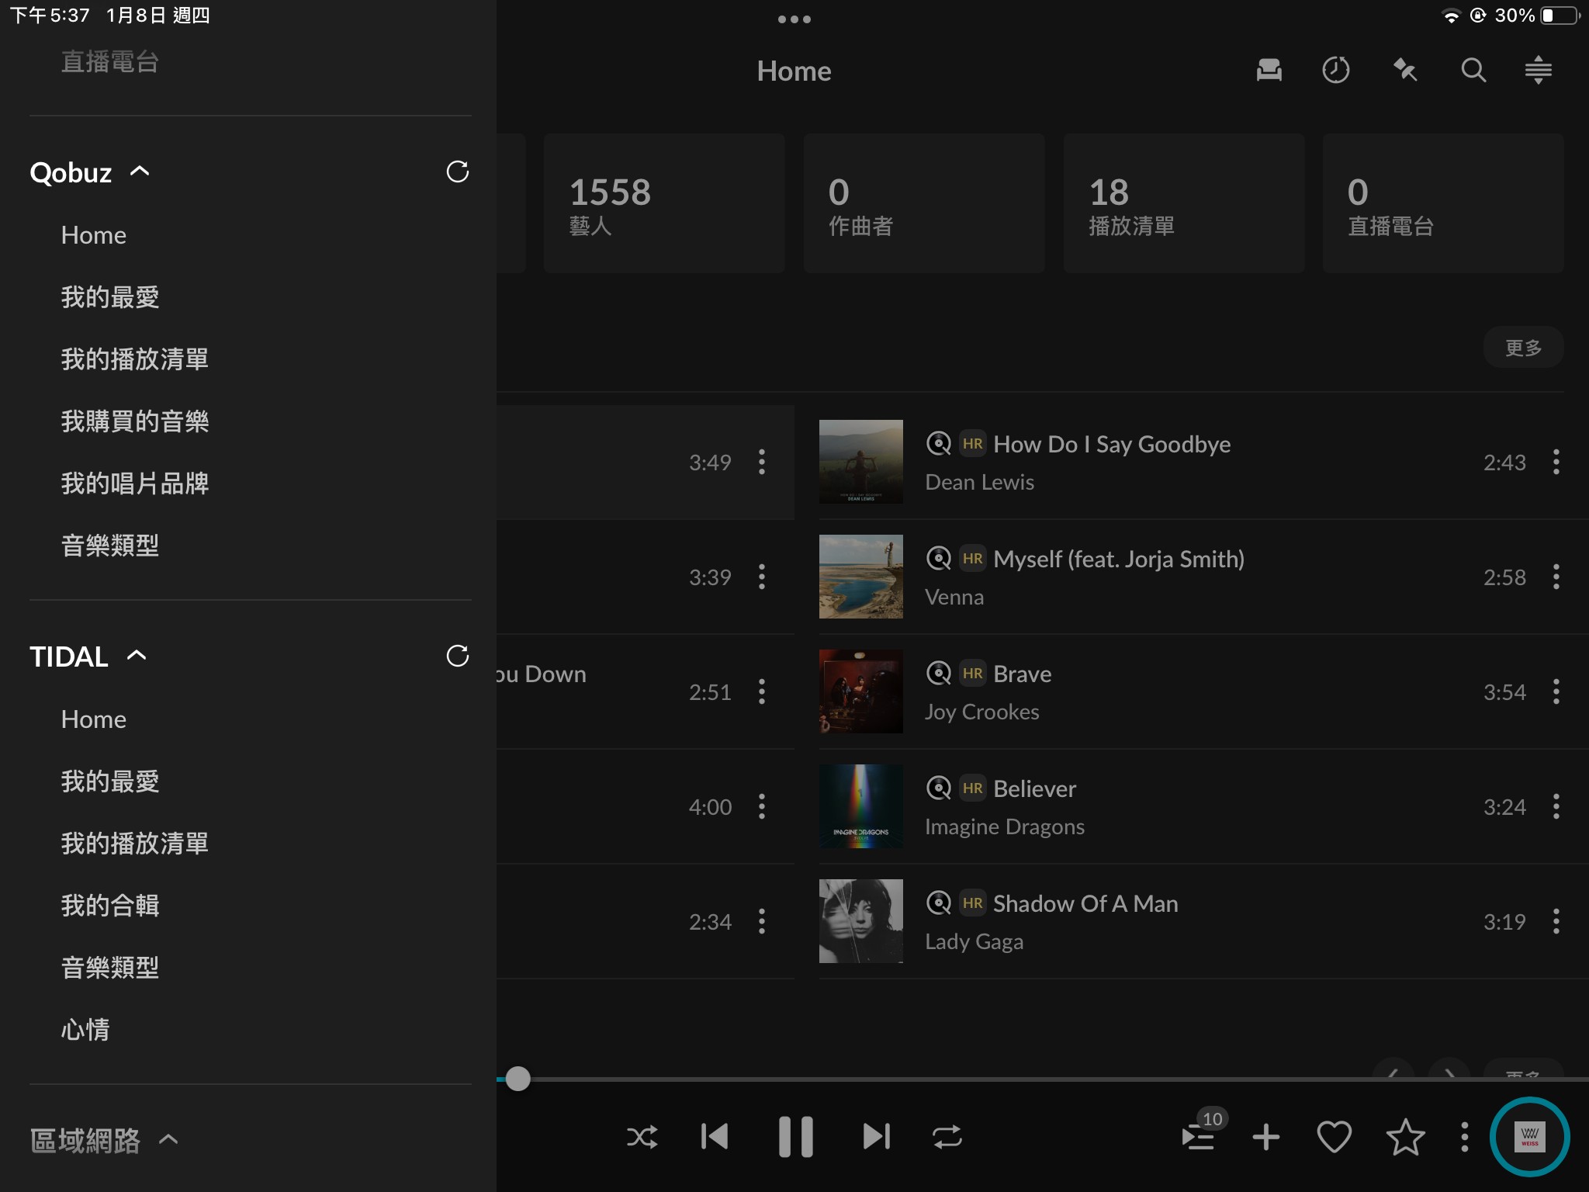Collapse the TIDAL section
Image resolution: width=1589 pixels, height=1192 pixels.
137,656
